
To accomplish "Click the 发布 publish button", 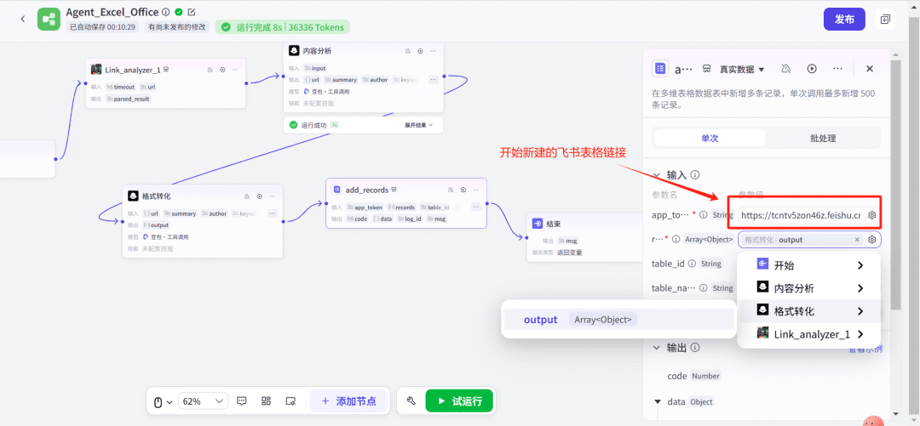I will pyautogui.click(x=844, y=19).
